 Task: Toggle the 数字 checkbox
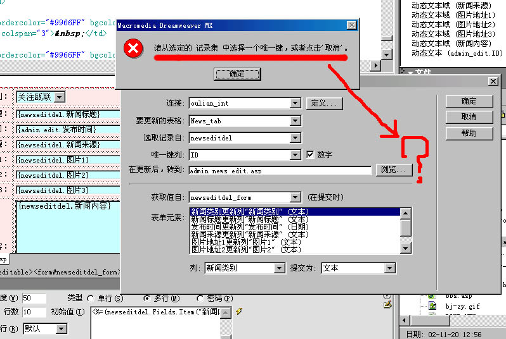310,154
